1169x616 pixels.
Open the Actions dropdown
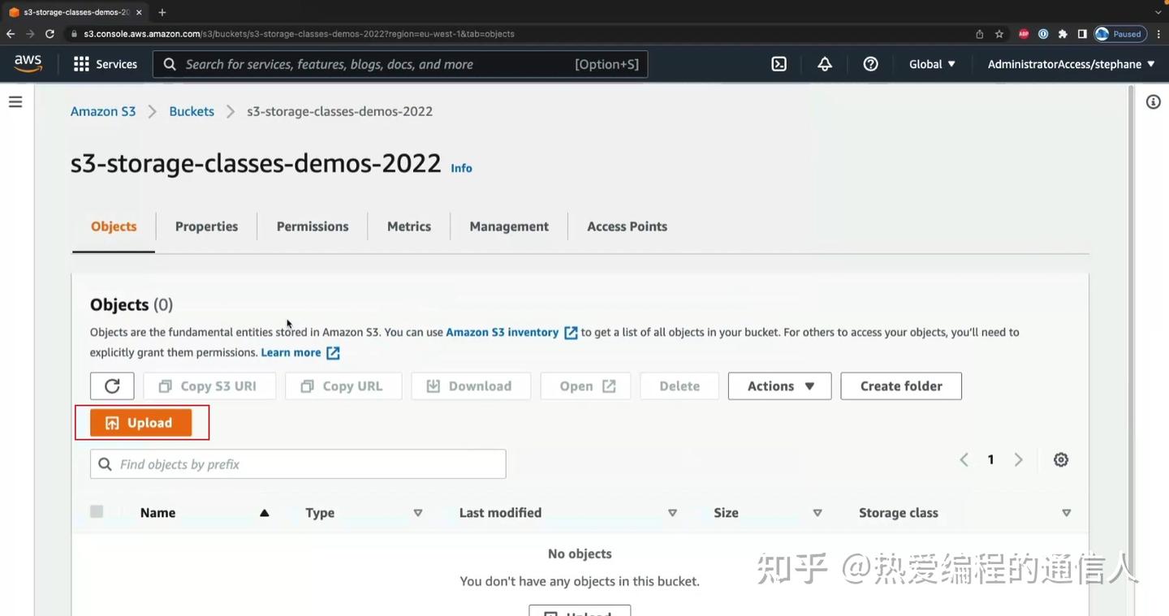tap(779, 386)
